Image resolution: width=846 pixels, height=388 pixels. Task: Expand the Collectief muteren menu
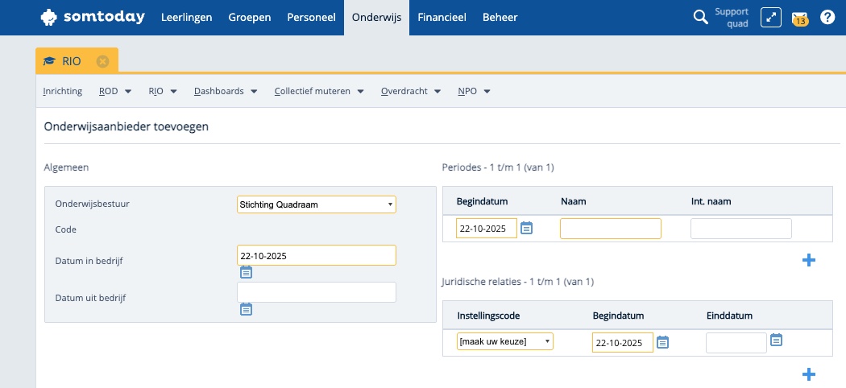319,92
